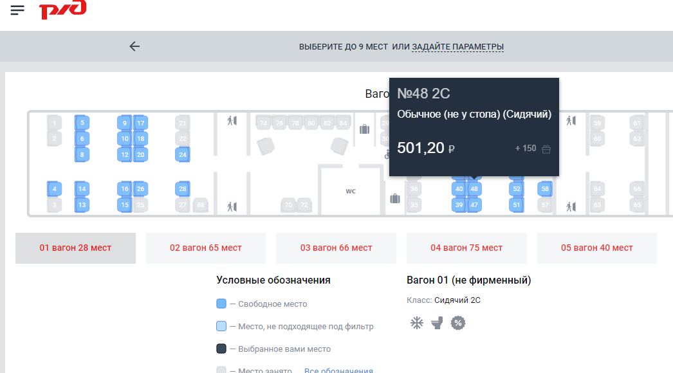Click the WC room on the seat map
673x373 pixels.
pyautogui.click(x=351, y=191)
